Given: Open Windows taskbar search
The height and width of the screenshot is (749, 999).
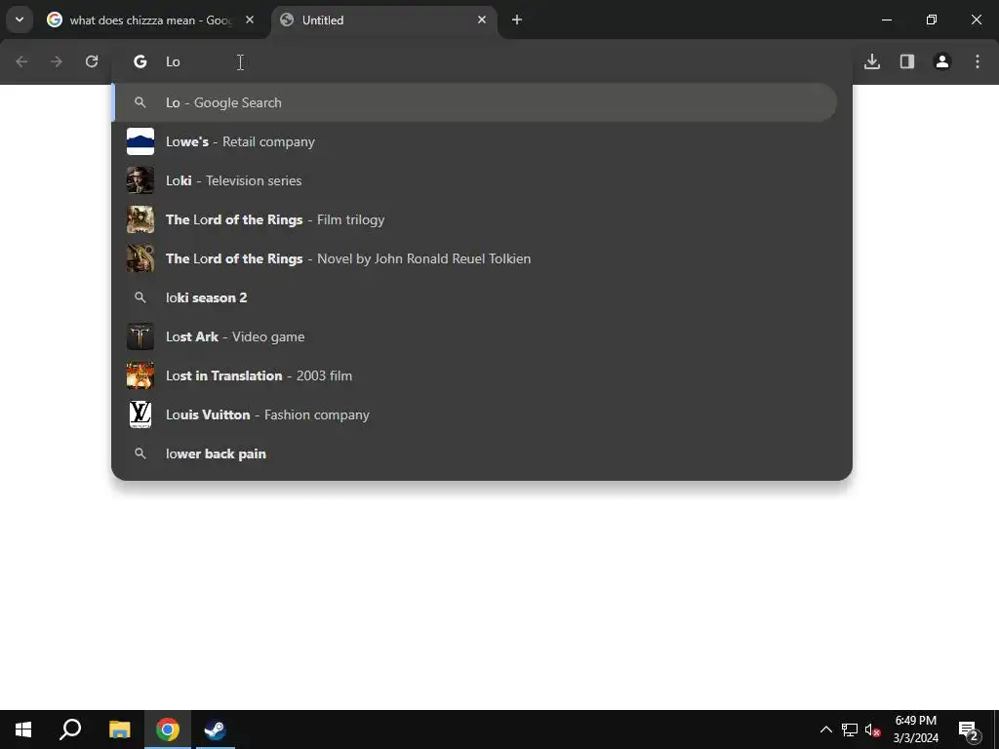Looking at the screenshot, I should point(70,729).
